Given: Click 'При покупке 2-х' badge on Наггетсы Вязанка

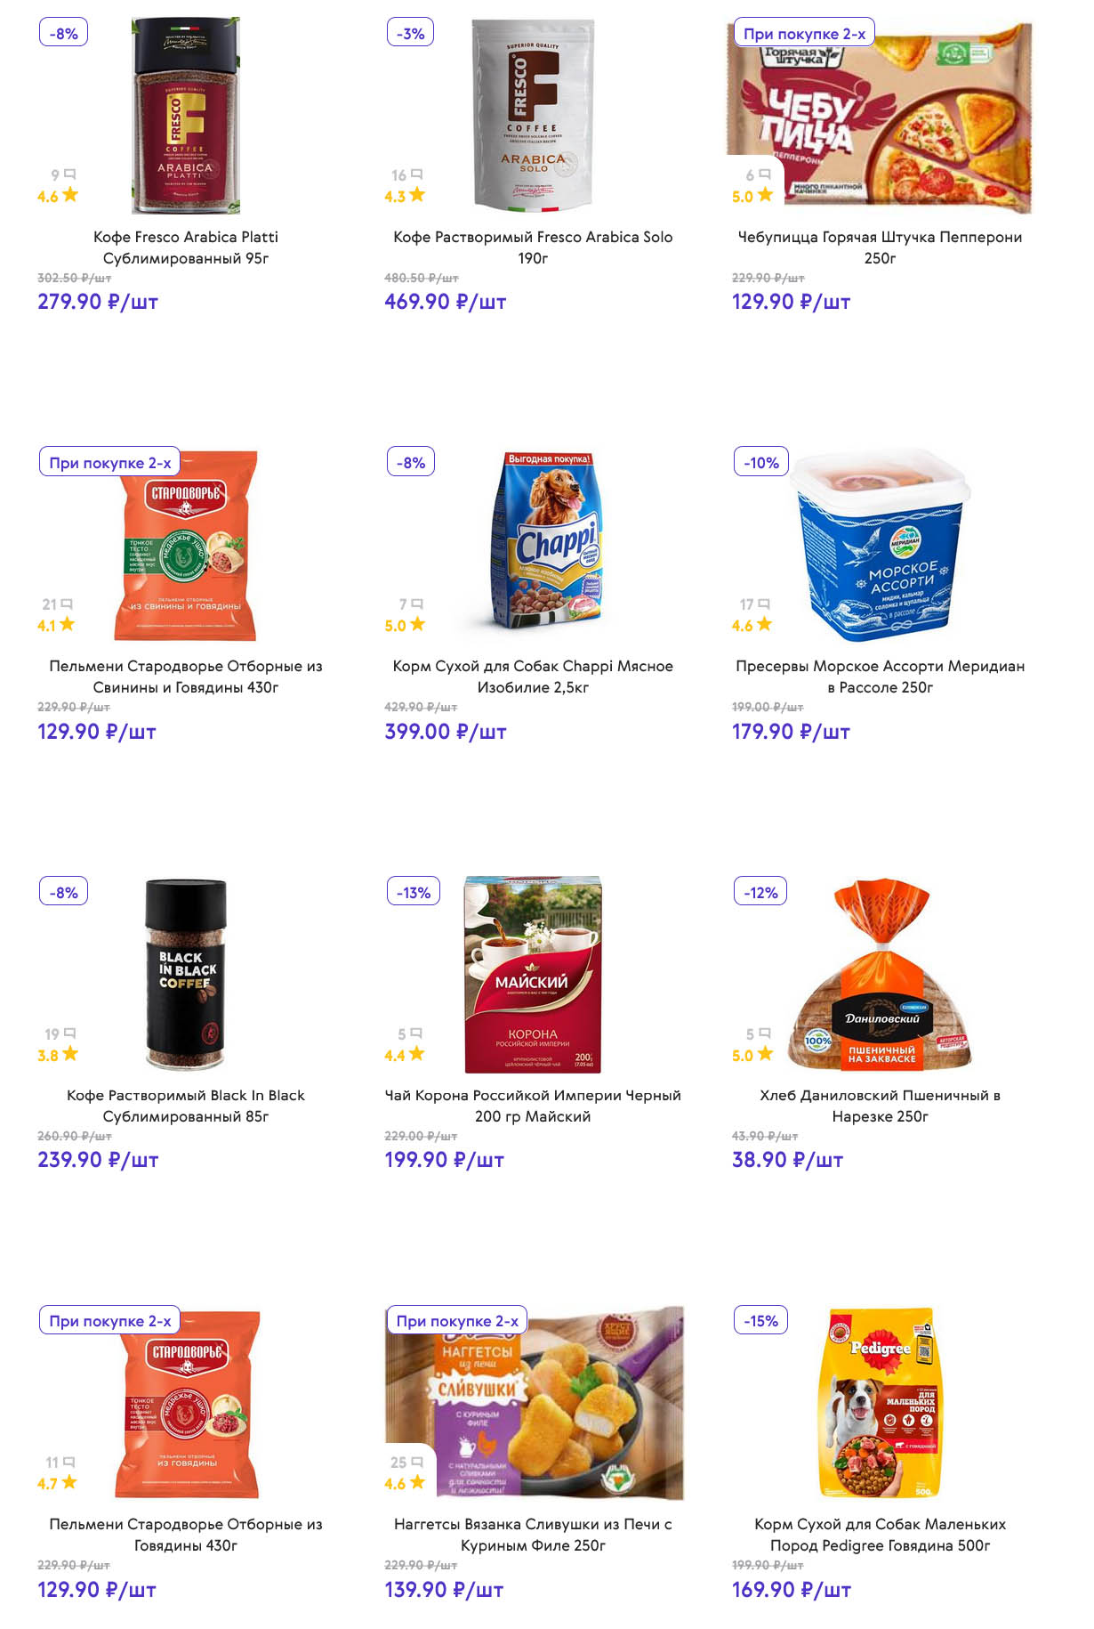Looking at the screenshot, I should tap(457, 1321).
